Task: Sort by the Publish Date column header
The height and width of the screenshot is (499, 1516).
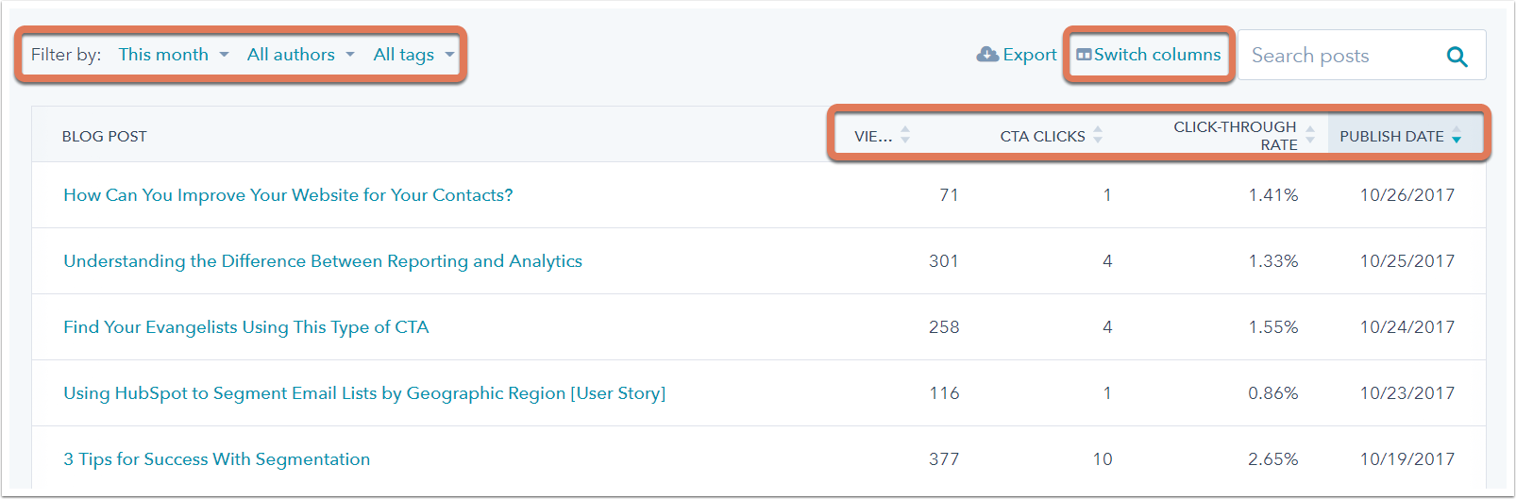Action: tap(1392, 136)
